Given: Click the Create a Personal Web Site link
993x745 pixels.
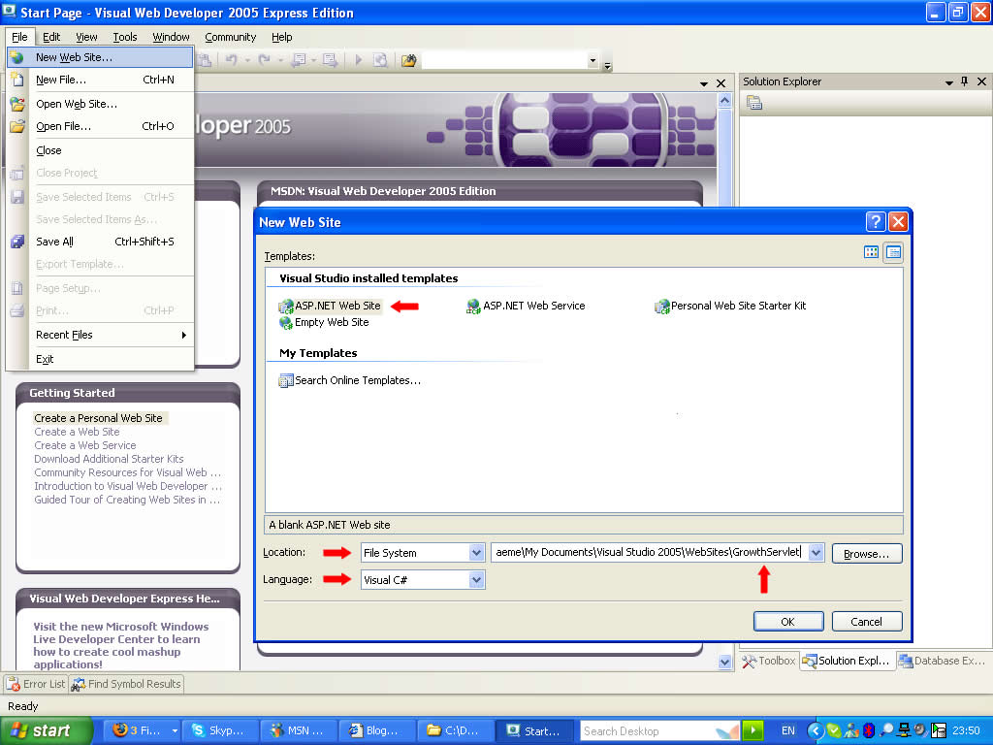Looking at the screenshot, I should click(x=98, y=418).
